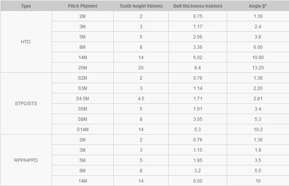Image resolution: width=289 pixels, height=186 pixels.
Task: Select the 10.2 angle cell
Action: click(258, 130)
